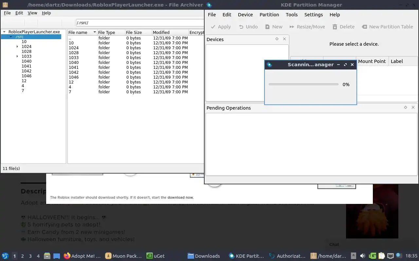Click the File Size column header
419x261 pixels.
pos(138,32)
